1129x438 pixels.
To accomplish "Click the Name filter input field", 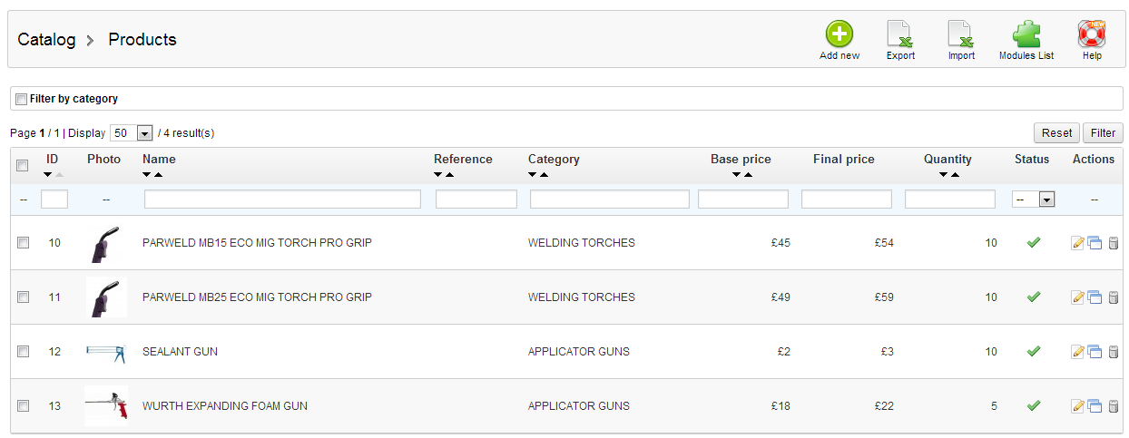I will click(282, 200).
